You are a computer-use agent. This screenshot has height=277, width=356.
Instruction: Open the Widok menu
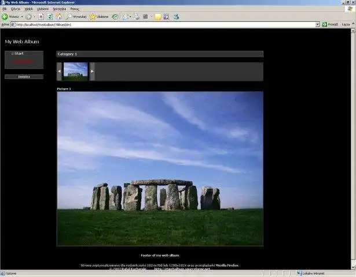[x=28, y=9]
